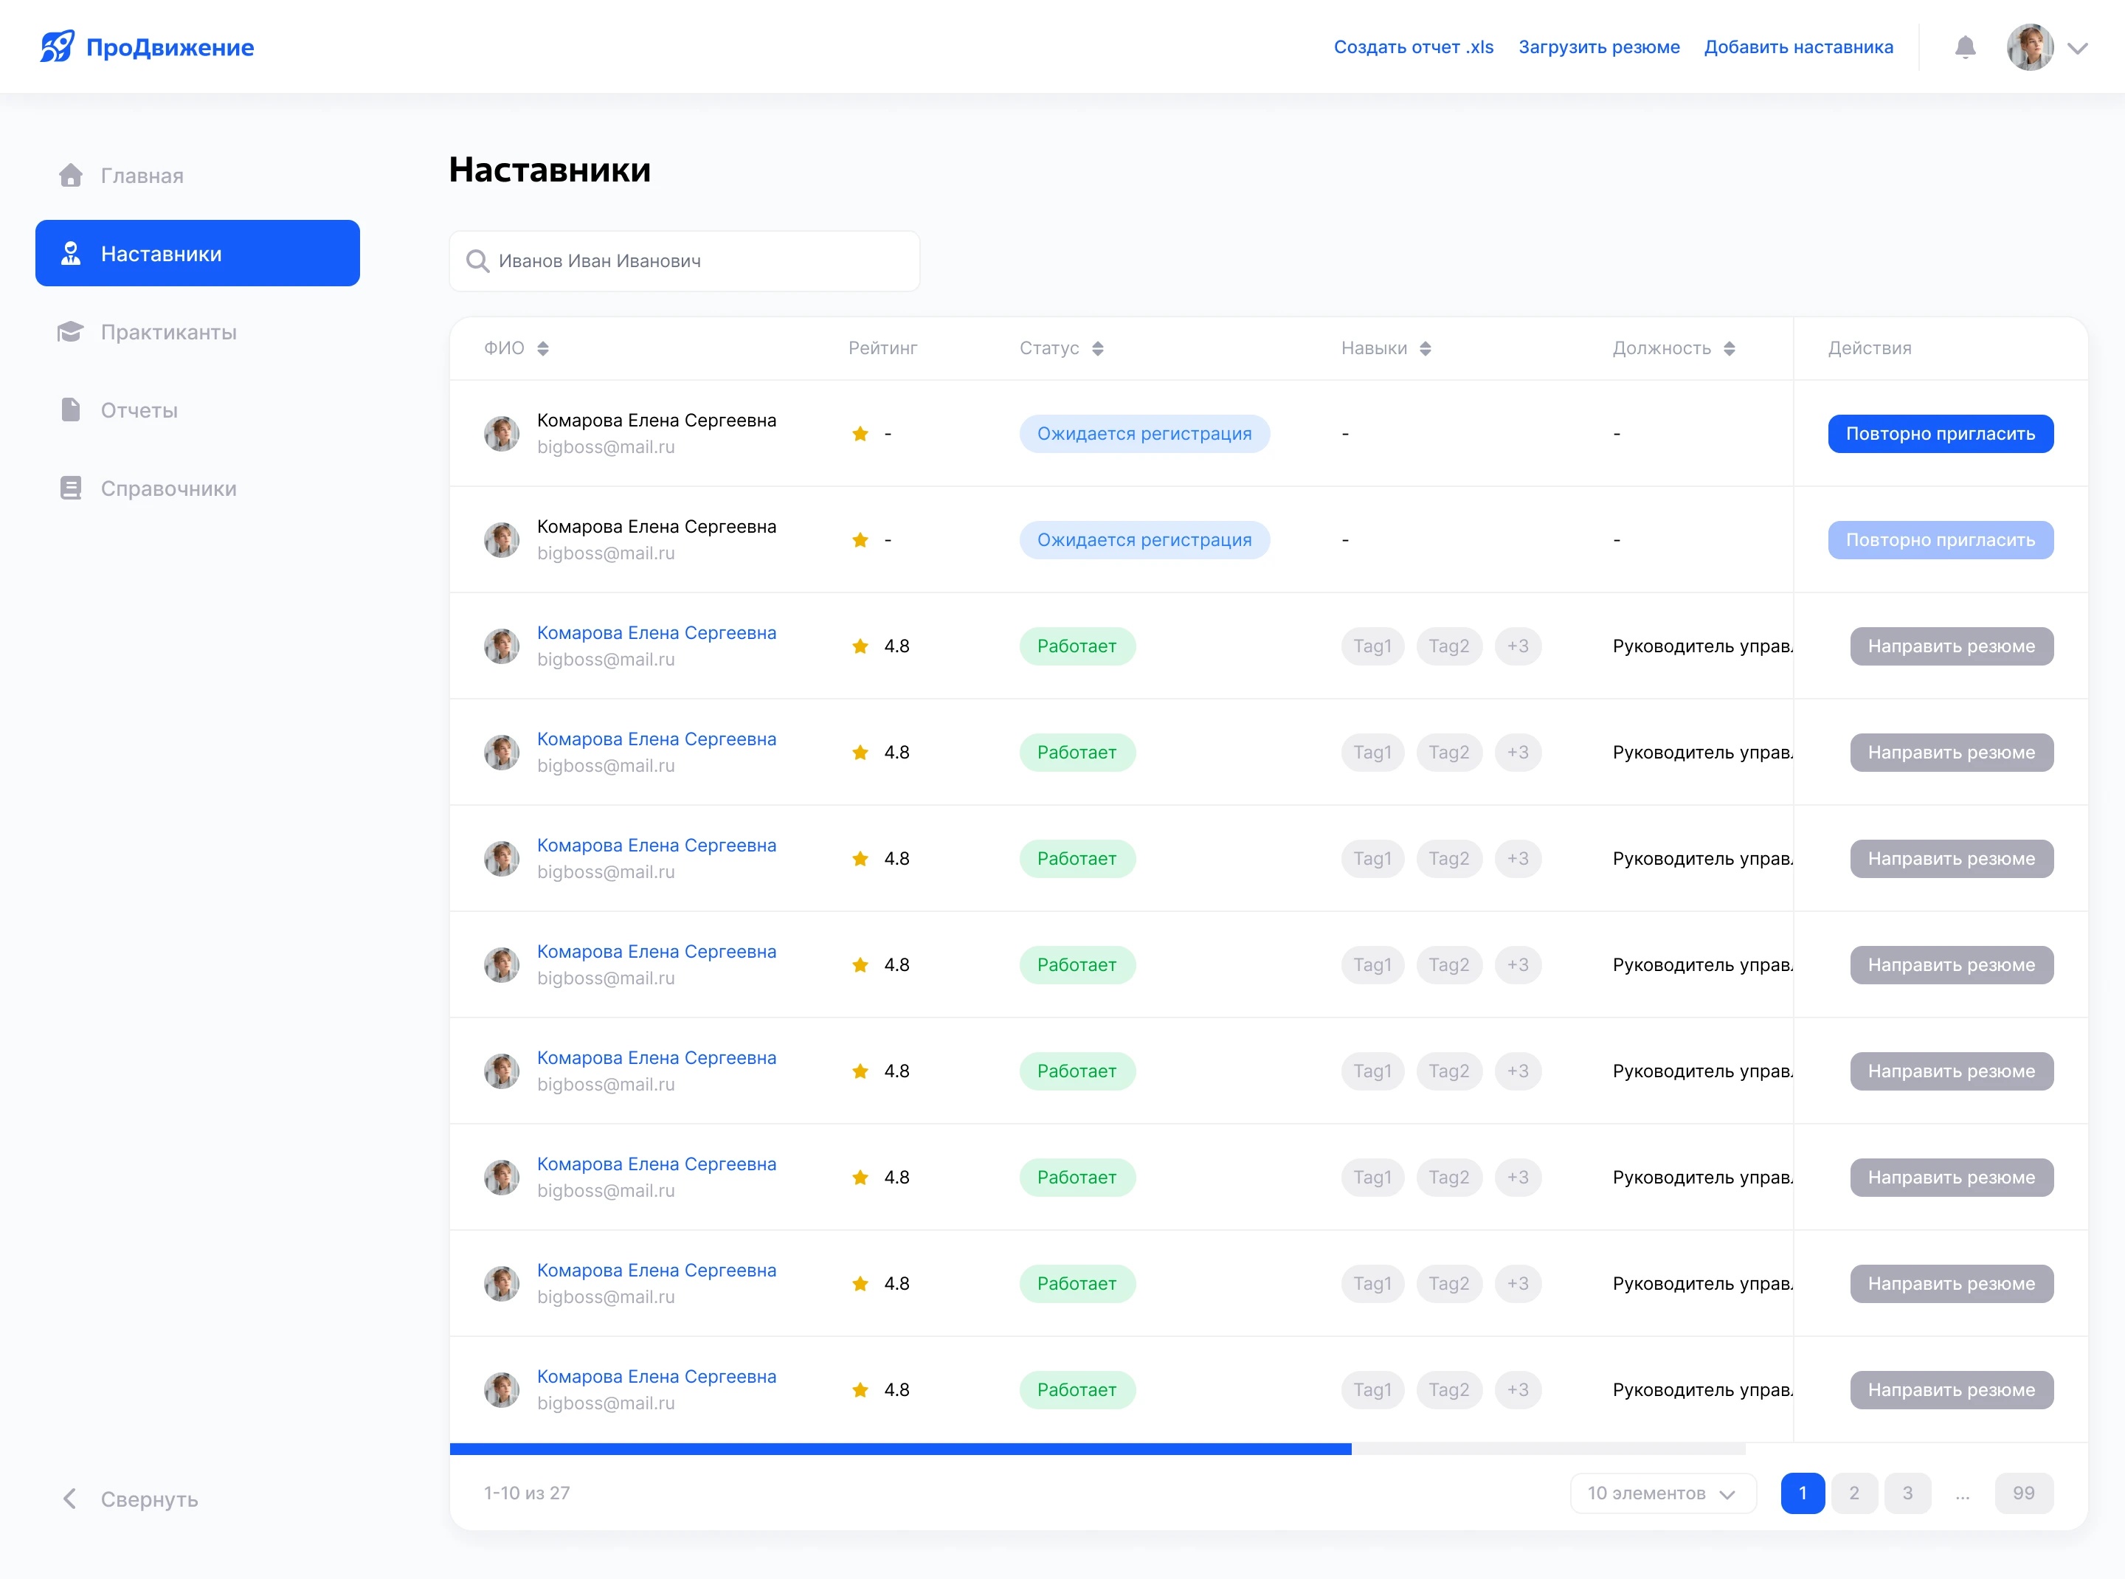Sort table by Навыки arrows
2125x1579 pixels.
click(1426, 348)
